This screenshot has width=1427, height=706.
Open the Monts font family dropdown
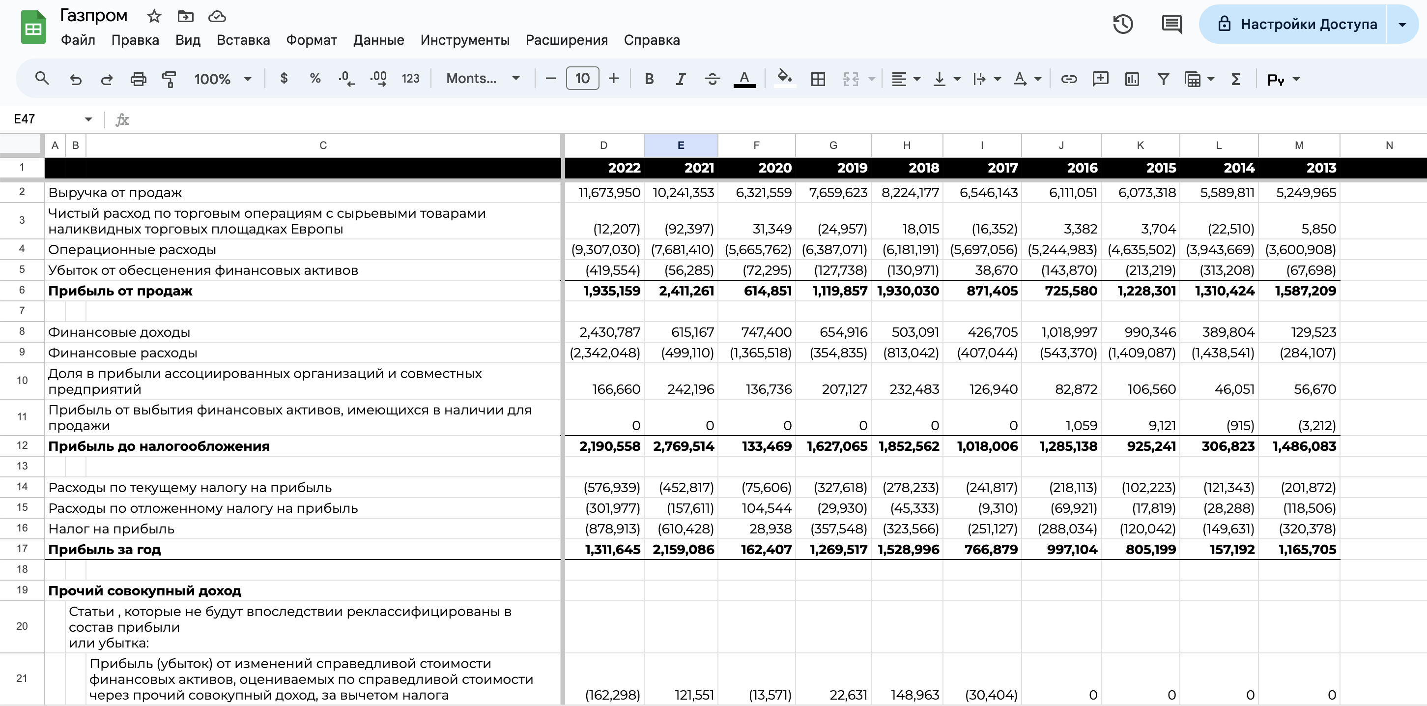[483, 79]
